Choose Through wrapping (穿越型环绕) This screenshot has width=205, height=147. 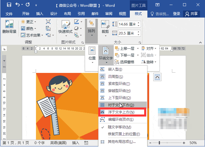tap(123, 91)
